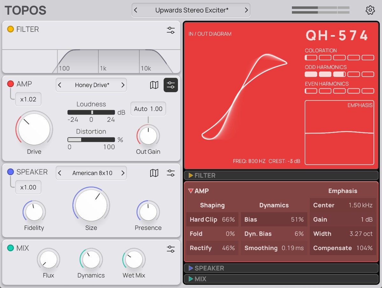Click the Auto 1.00 output gain button

tap(148, 109)
